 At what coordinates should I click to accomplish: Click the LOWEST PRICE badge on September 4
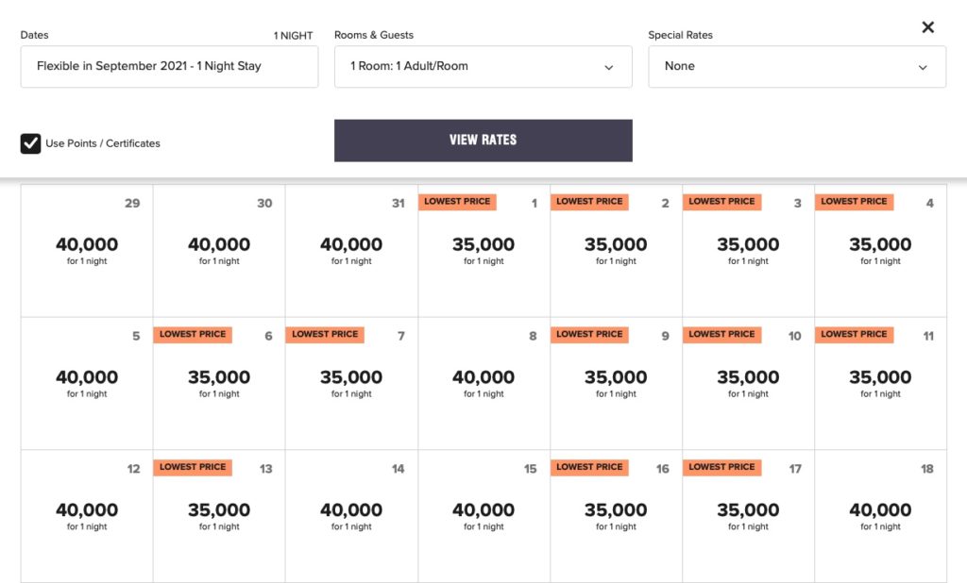click(854, 201)
